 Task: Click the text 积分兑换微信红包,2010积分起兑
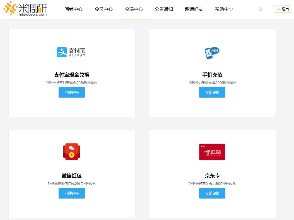[72, 184]
